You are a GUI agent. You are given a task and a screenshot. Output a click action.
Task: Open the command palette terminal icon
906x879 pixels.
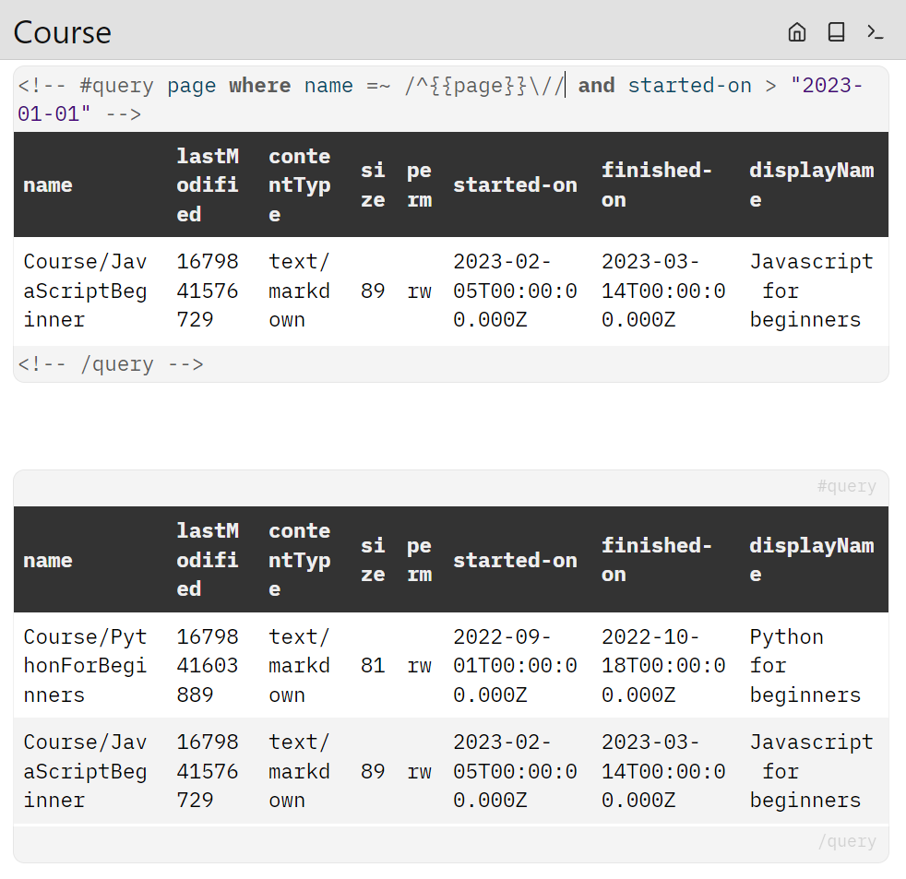point(875,32)
